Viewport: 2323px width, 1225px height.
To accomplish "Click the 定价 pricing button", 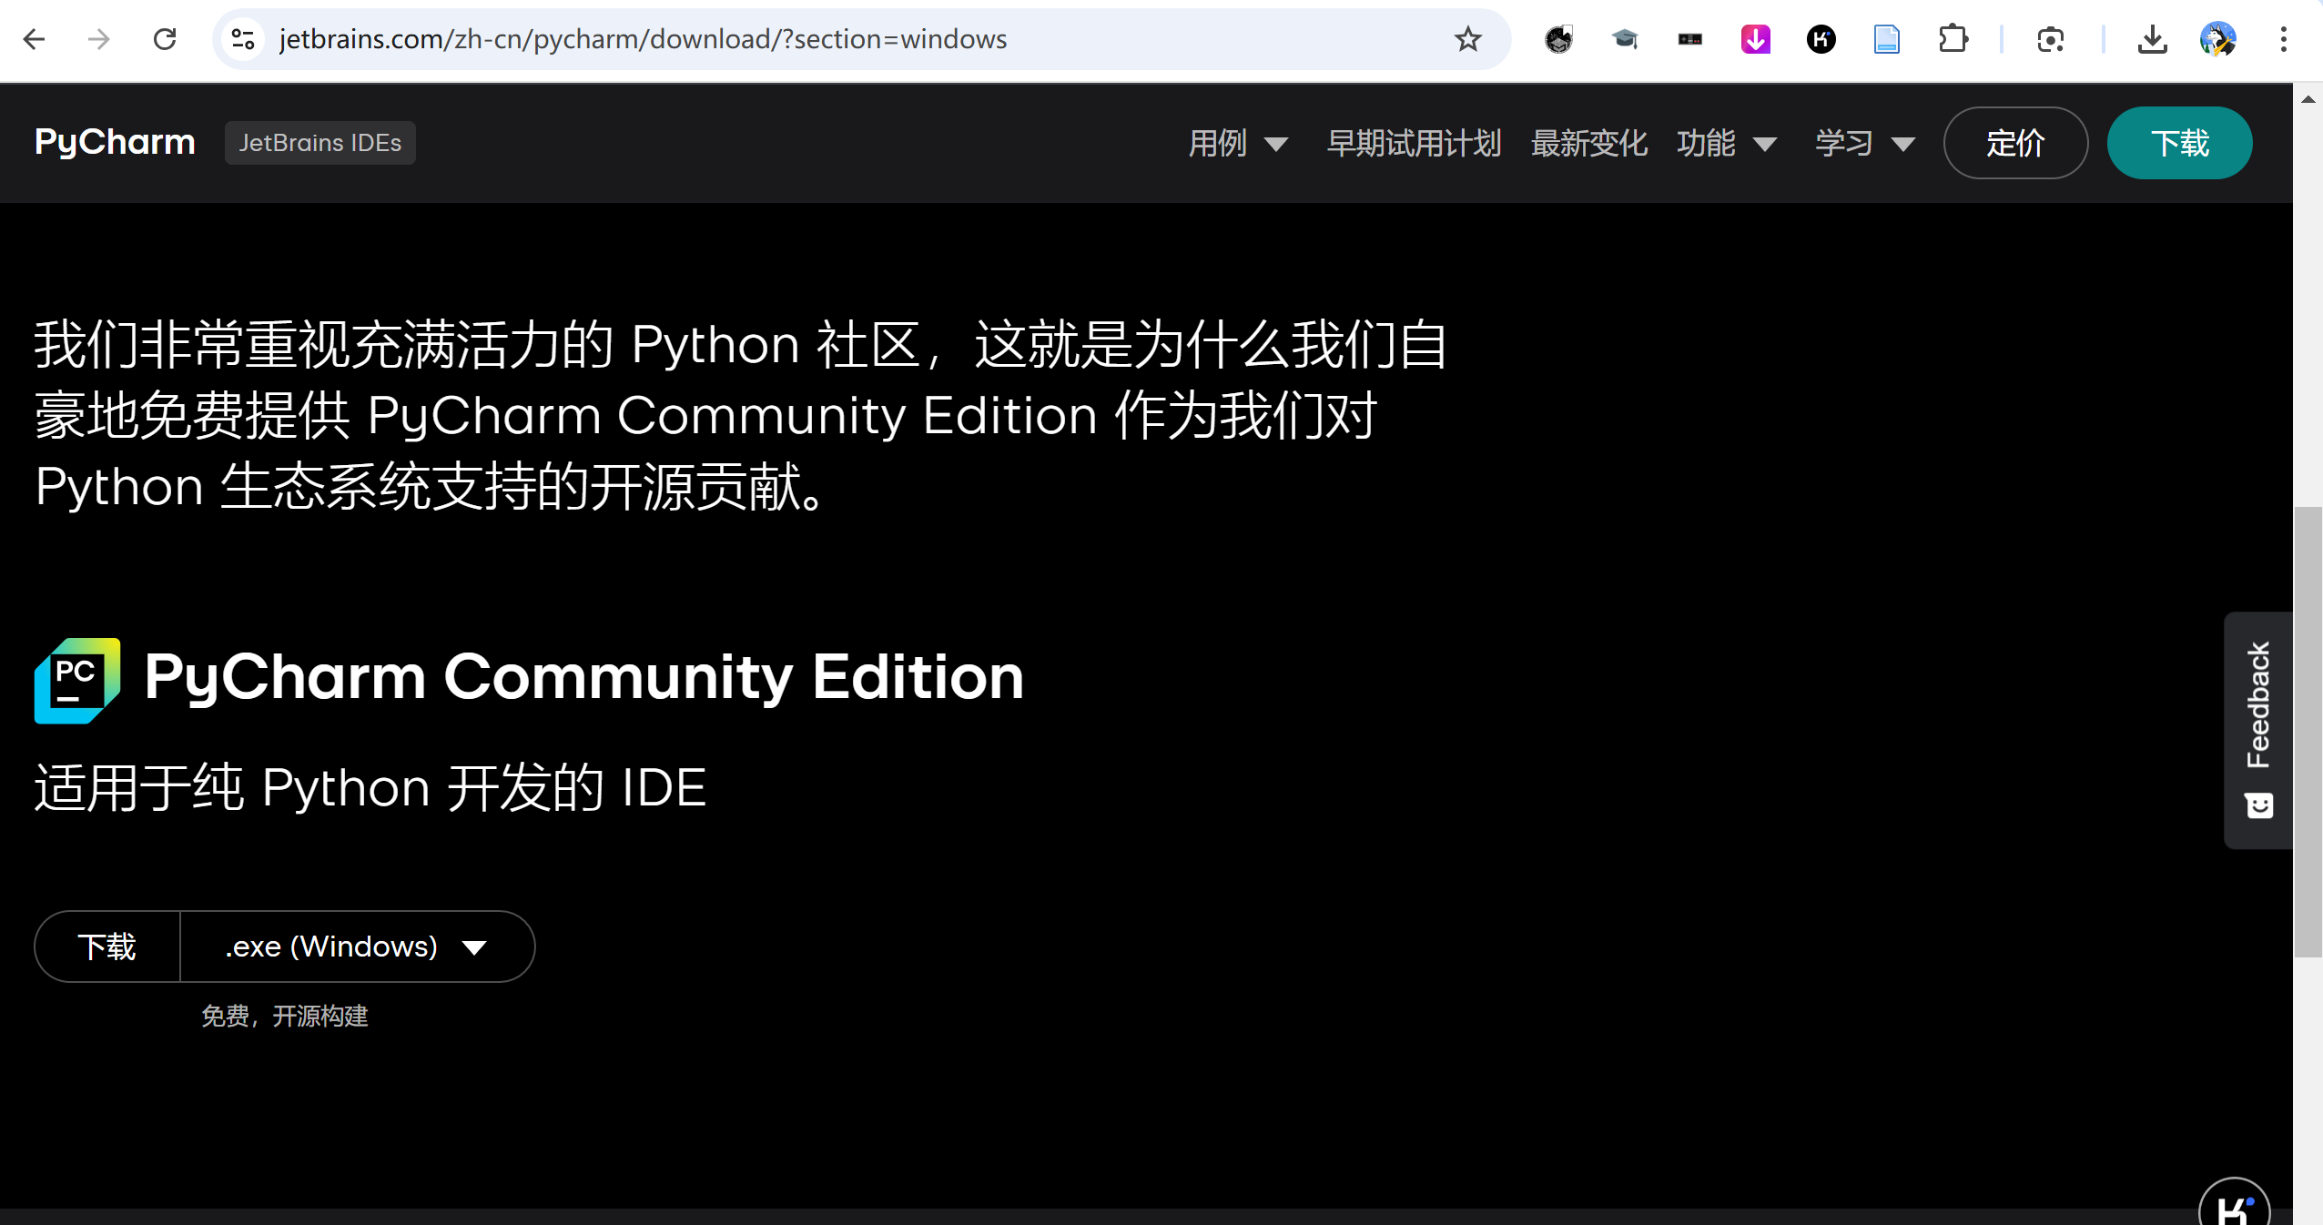I will tap(2015, 143).
